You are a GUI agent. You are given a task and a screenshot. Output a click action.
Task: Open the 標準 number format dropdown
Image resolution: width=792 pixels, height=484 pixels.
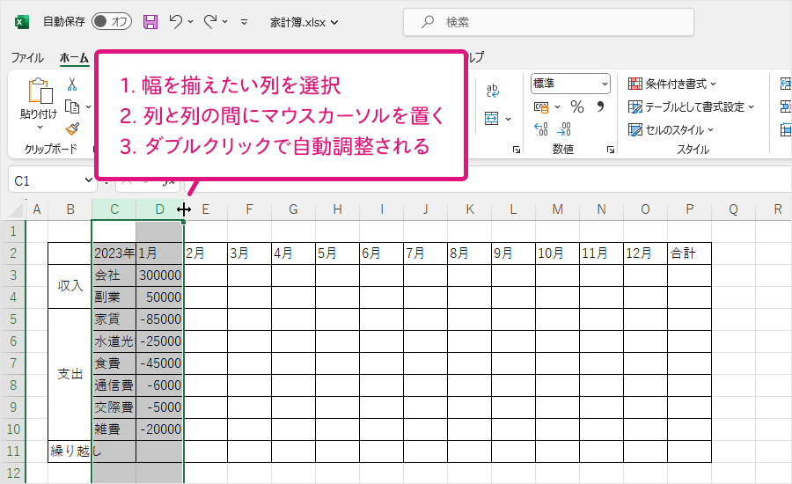coord(570,84)
